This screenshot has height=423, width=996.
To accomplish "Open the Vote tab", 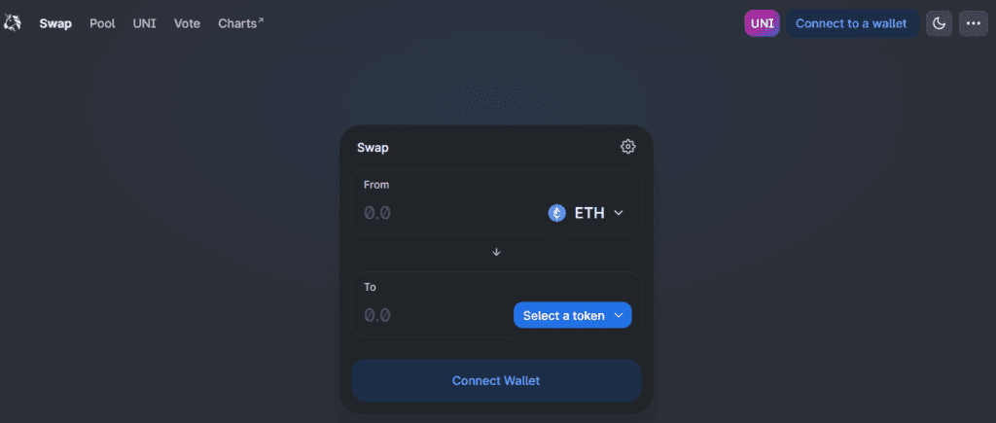I will pyautogui.click(x=187, y=23).
